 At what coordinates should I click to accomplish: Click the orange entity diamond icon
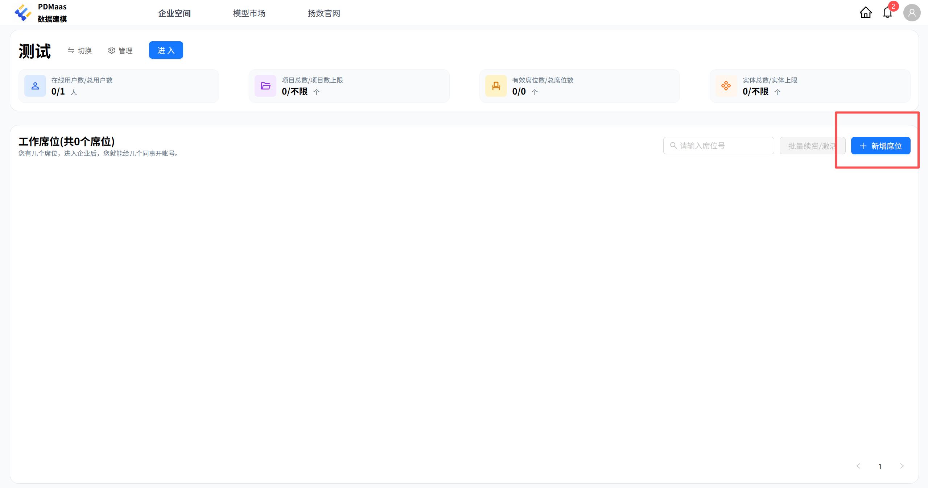point(726,86)
